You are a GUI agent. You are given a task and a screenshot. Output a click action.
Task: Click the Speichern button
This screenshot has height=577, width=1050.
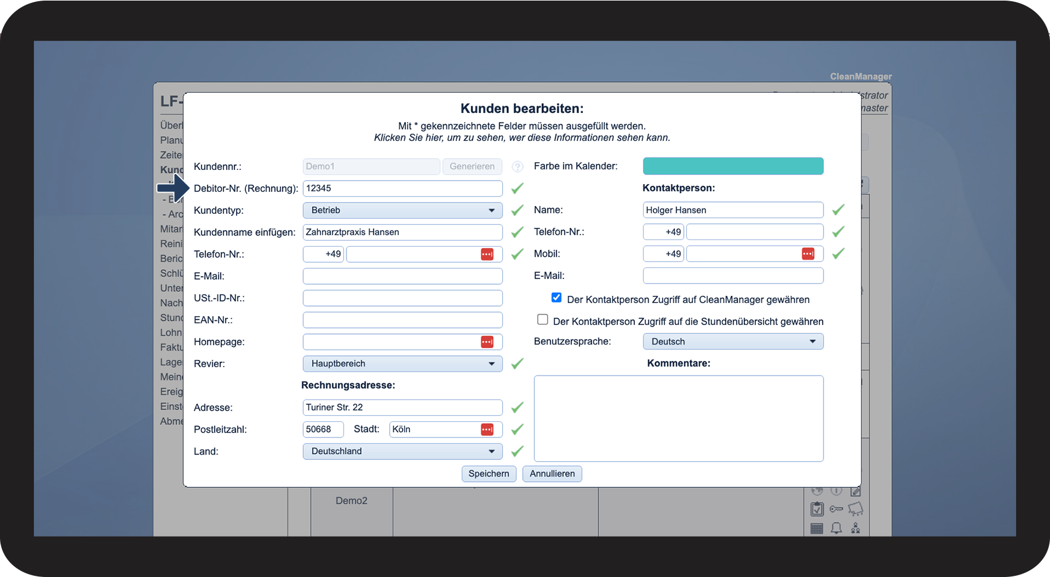[488, 474]
